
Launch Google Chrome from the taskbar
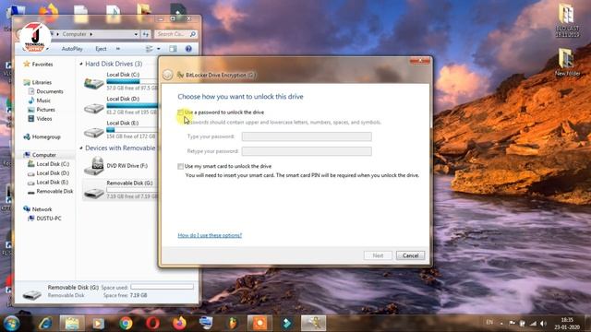(126, 323)
